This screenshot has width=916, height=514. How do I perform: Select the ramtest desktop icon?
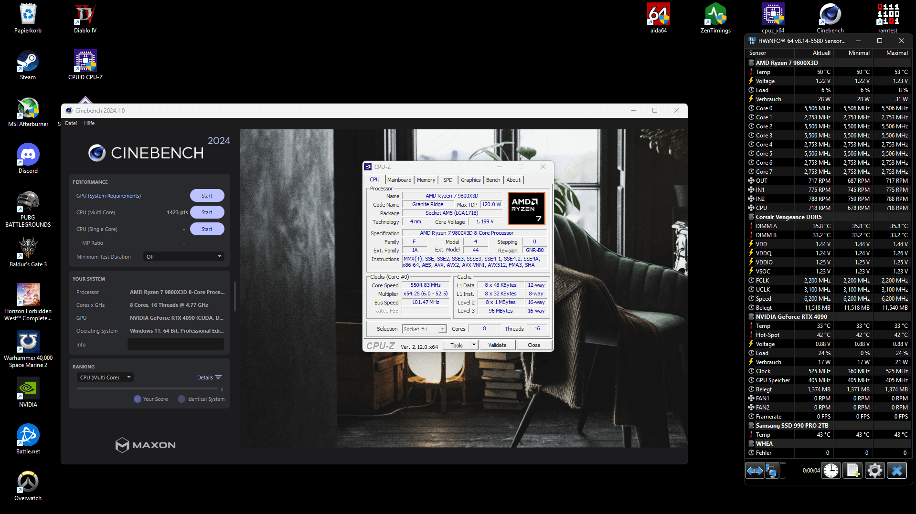(x=887, y=19)
